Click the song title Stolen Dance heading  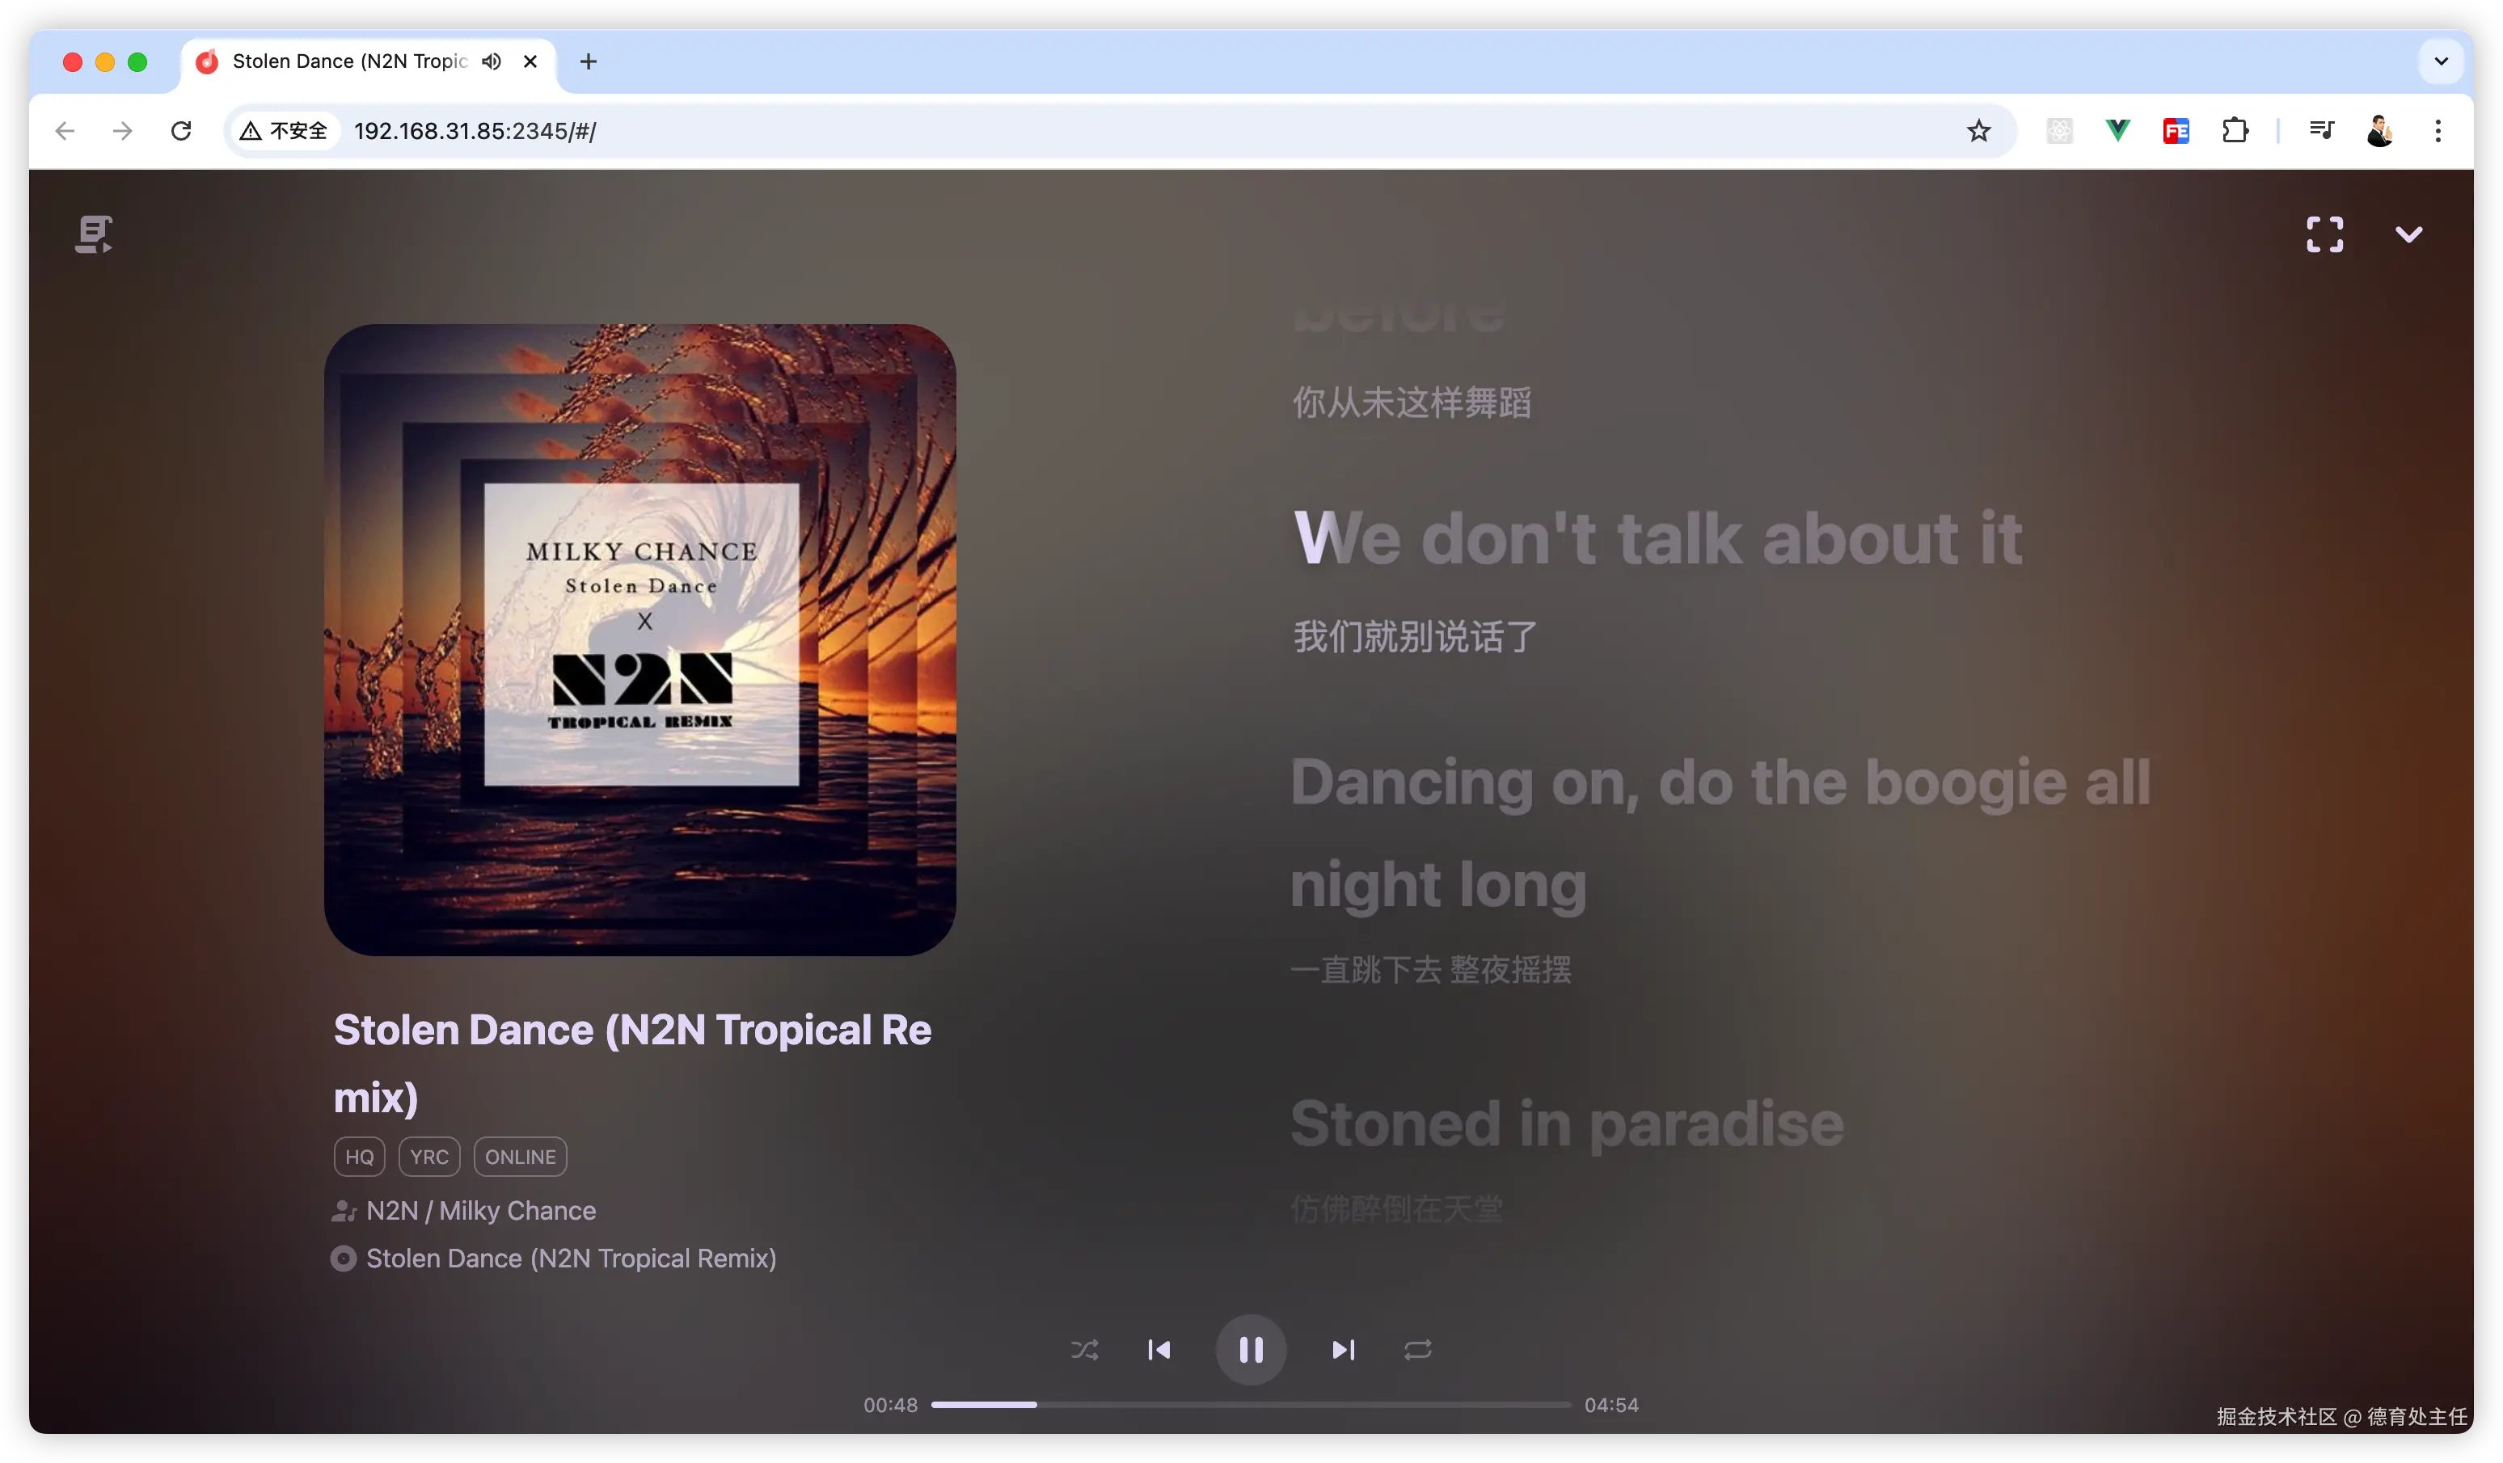pos(631,1063)
